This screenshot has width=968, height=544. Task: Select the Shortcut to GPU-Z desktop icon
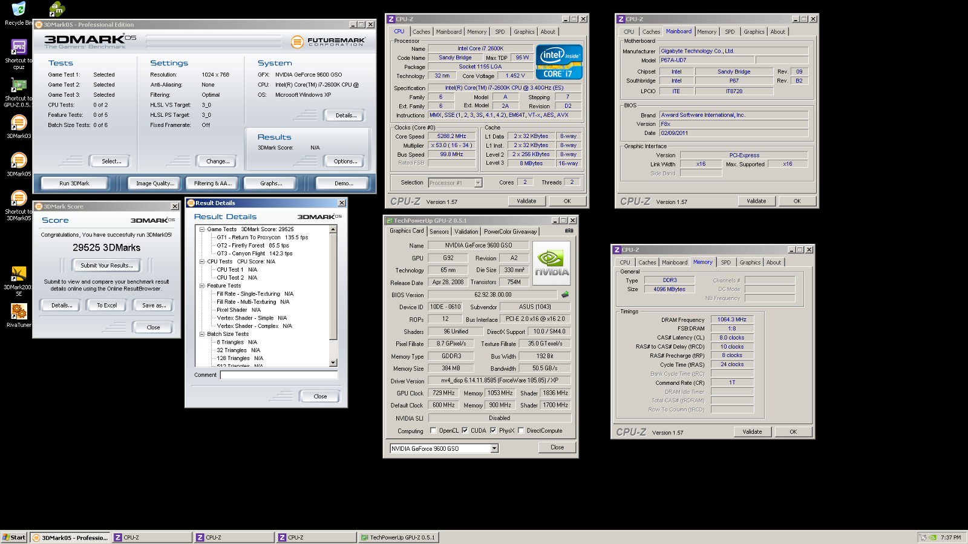[19, 85]
